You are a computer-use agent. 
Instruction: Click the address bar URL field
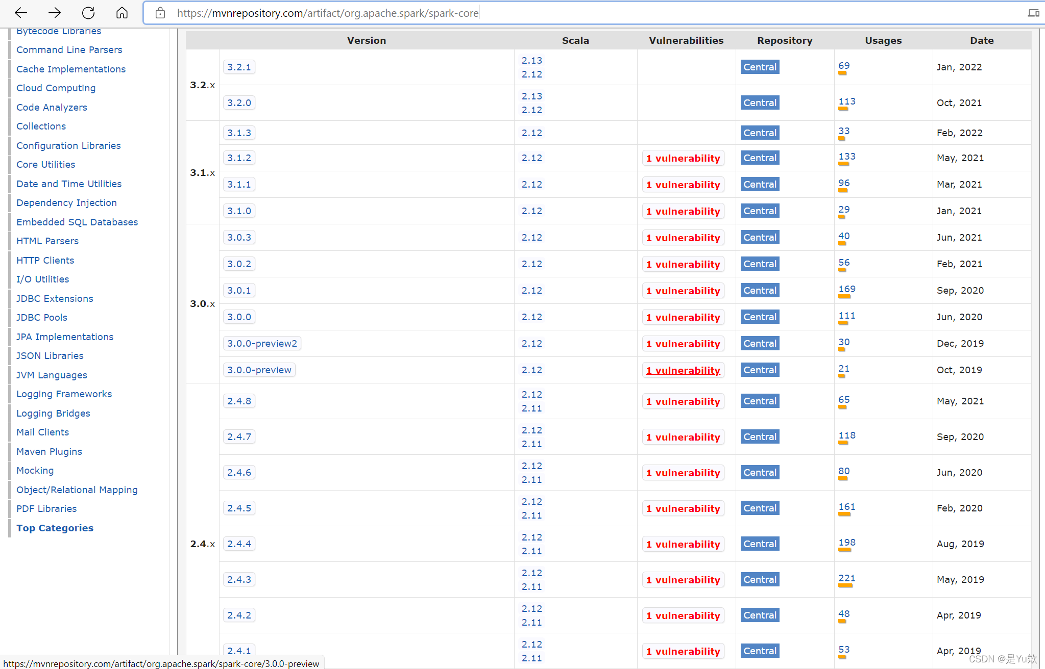(327, 13)
